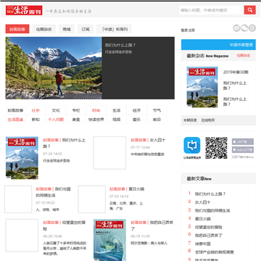The width and height of the screenshot is (261, 261).
Task: Open the 商城 navigation tab
Action: [x=67, y=29]
